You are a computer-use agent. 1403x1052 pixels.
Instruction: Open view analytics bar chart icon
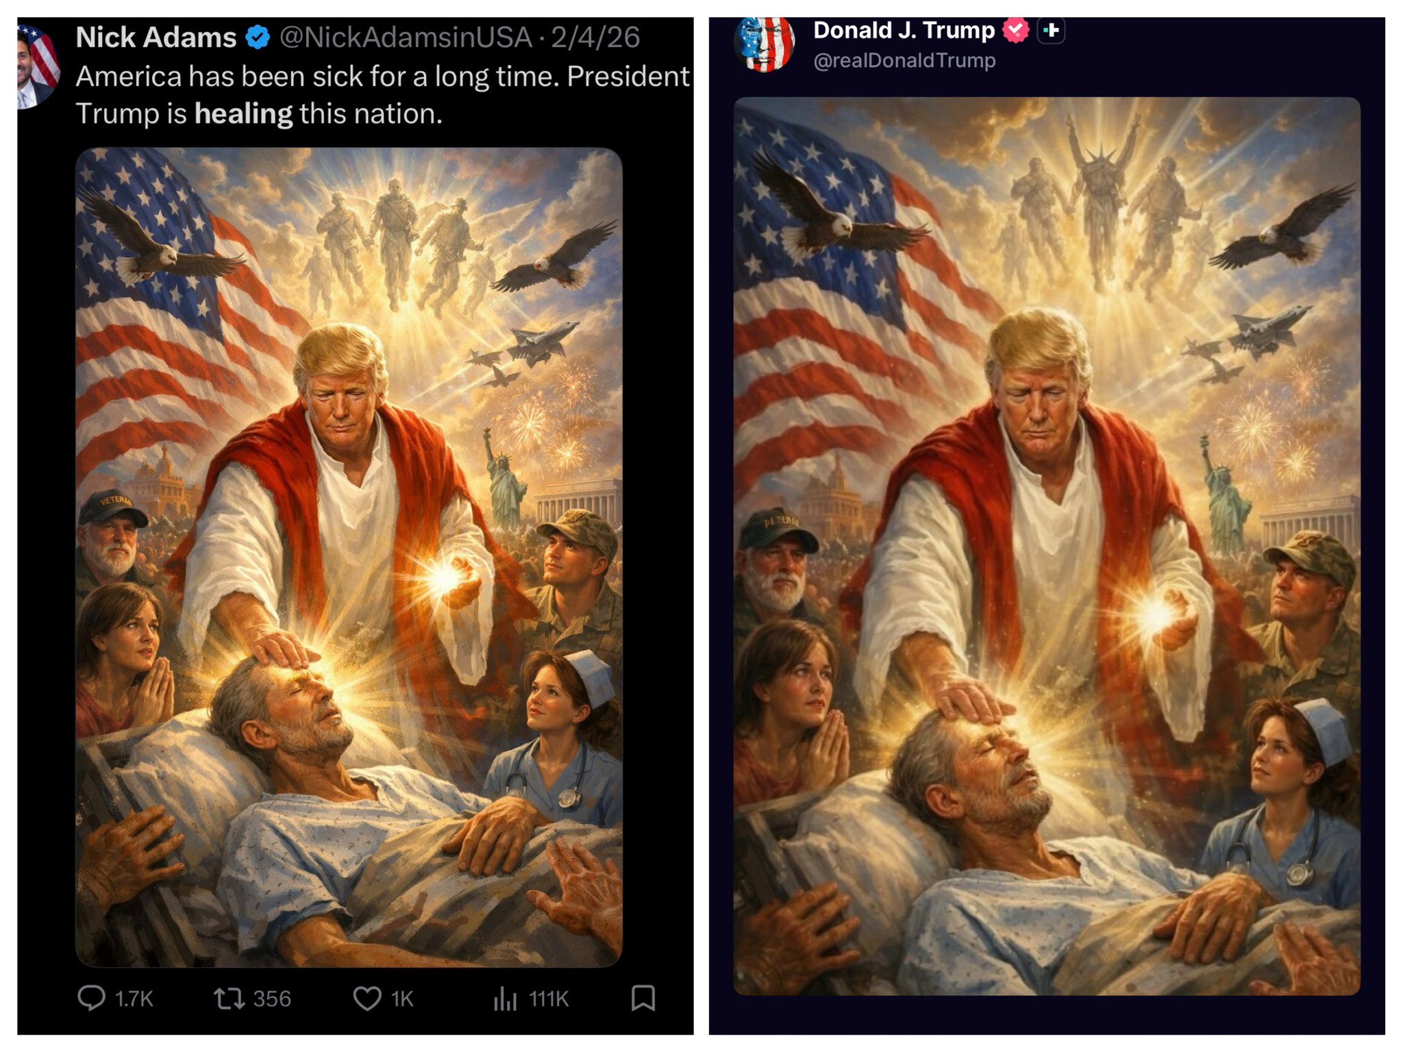click(505, 998)
